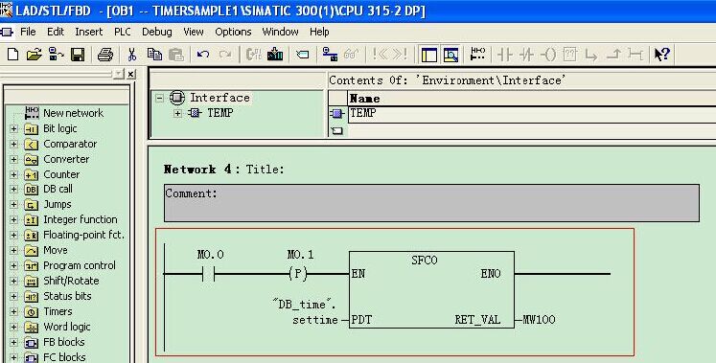Select the Shift/Rotate tree item
716x363 pixels.
(x=71, y=281)
